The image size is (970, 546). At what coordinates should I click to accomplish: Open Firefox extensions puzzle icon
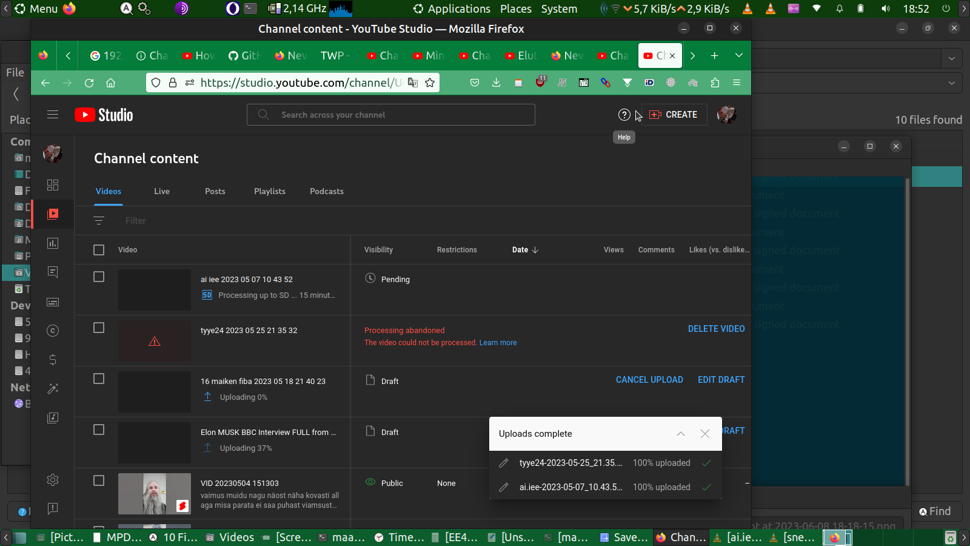[715, 83]
